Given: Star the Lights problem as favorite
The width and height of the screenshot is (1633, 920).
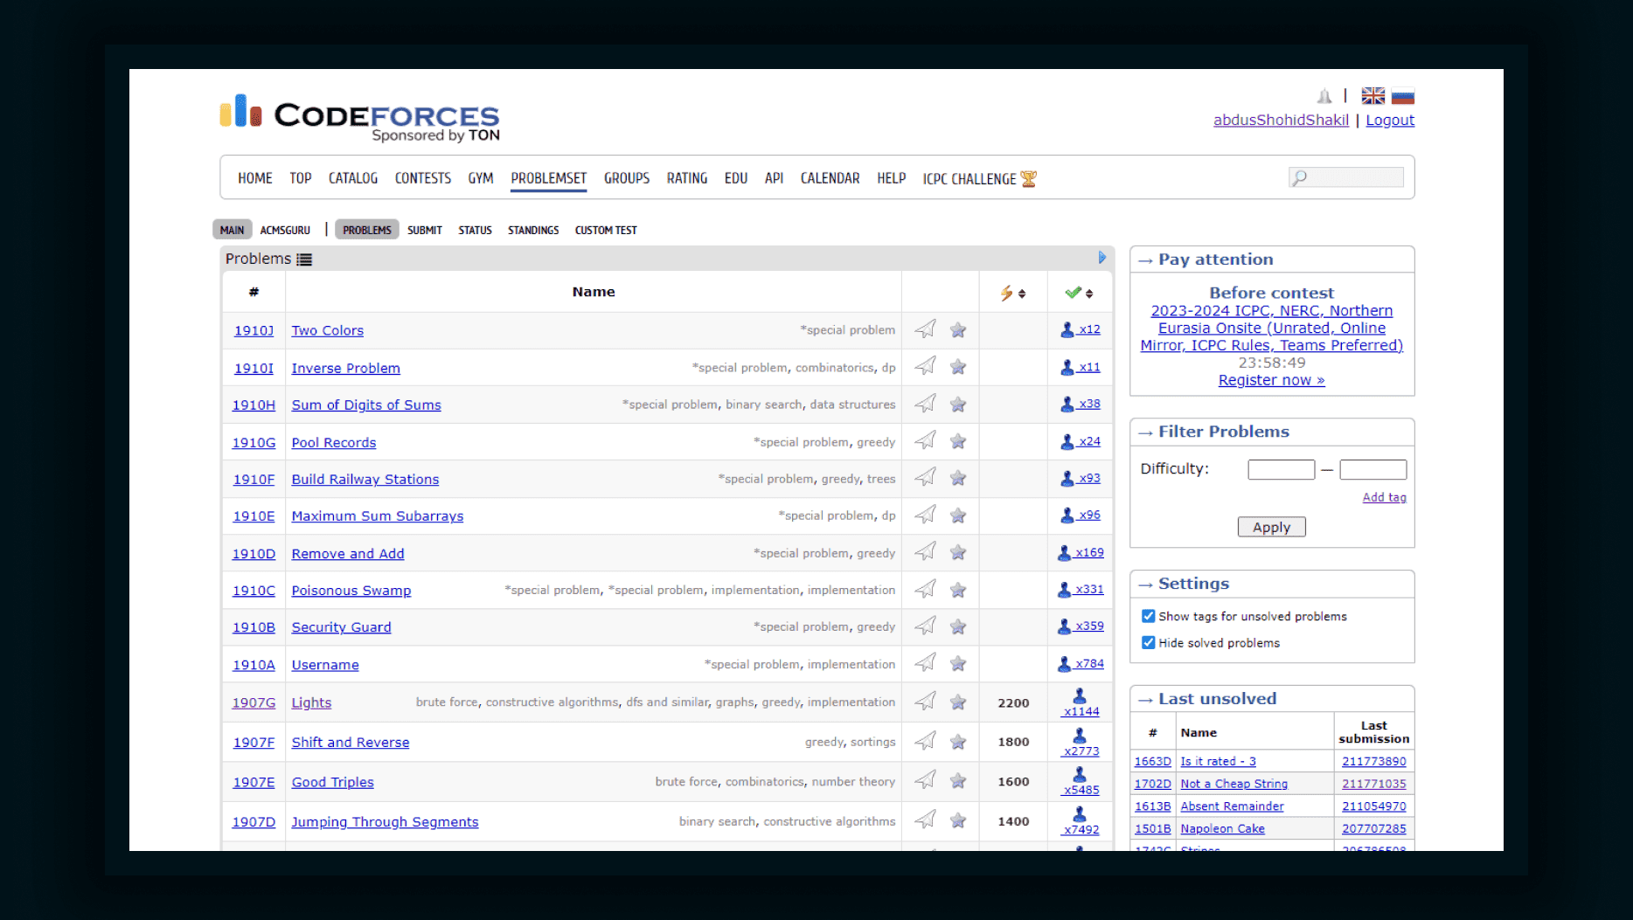Looking at the screenshot, I should 958,702.
